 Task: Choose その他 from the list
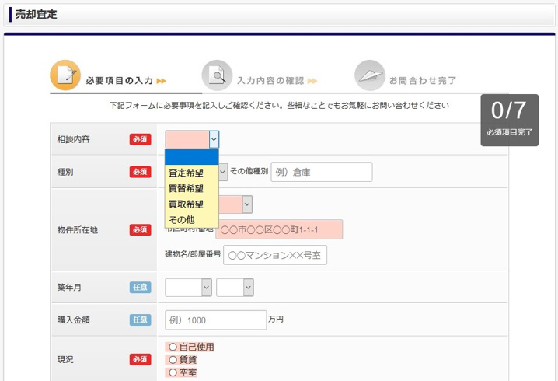tap(191, 220)
